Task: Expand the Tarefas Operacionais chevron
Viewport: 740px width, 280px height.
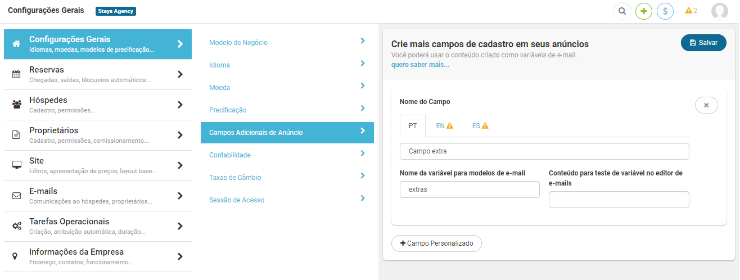Action: coord(180,226)
